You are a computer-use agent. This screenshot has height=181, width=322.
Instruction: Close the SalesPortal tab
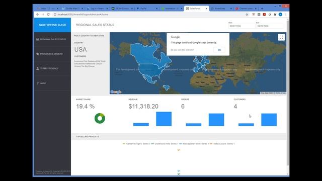point(206,9)
